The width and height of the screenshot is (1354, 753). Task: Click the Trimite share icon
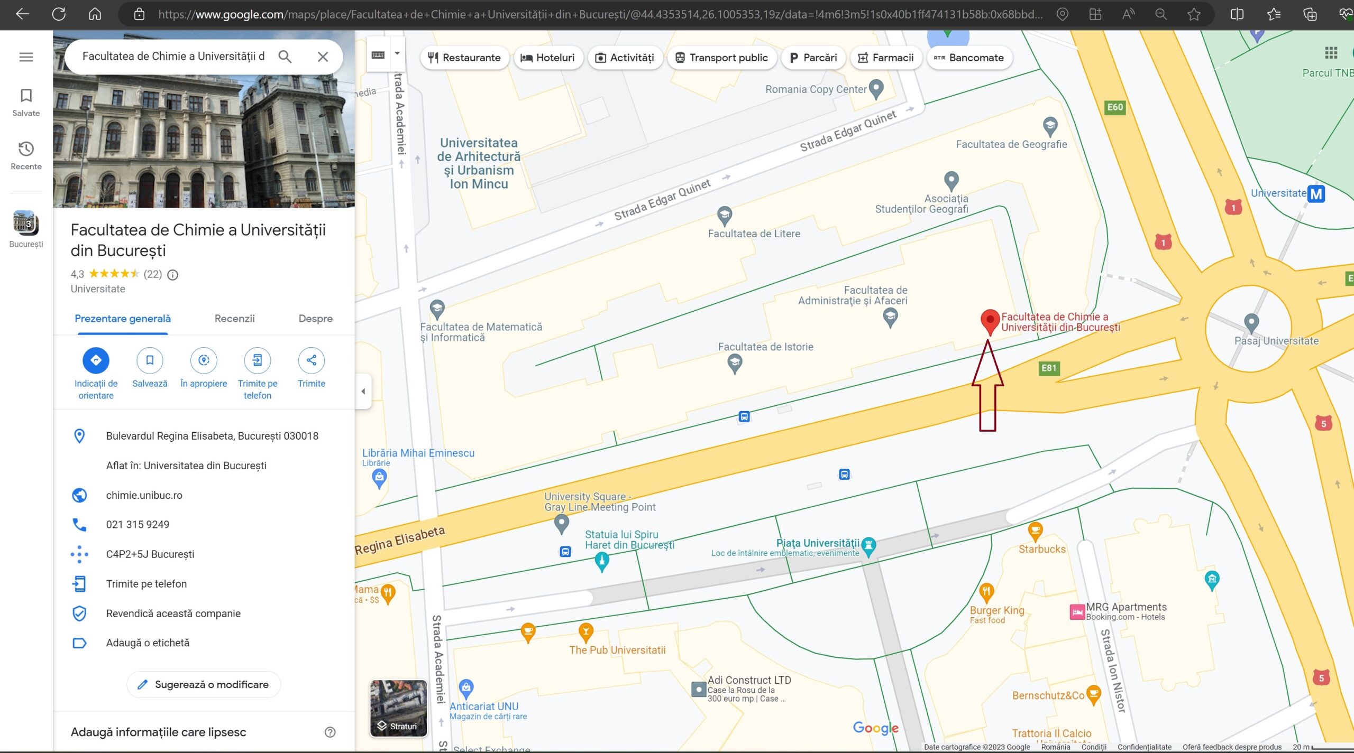[311, 360]
